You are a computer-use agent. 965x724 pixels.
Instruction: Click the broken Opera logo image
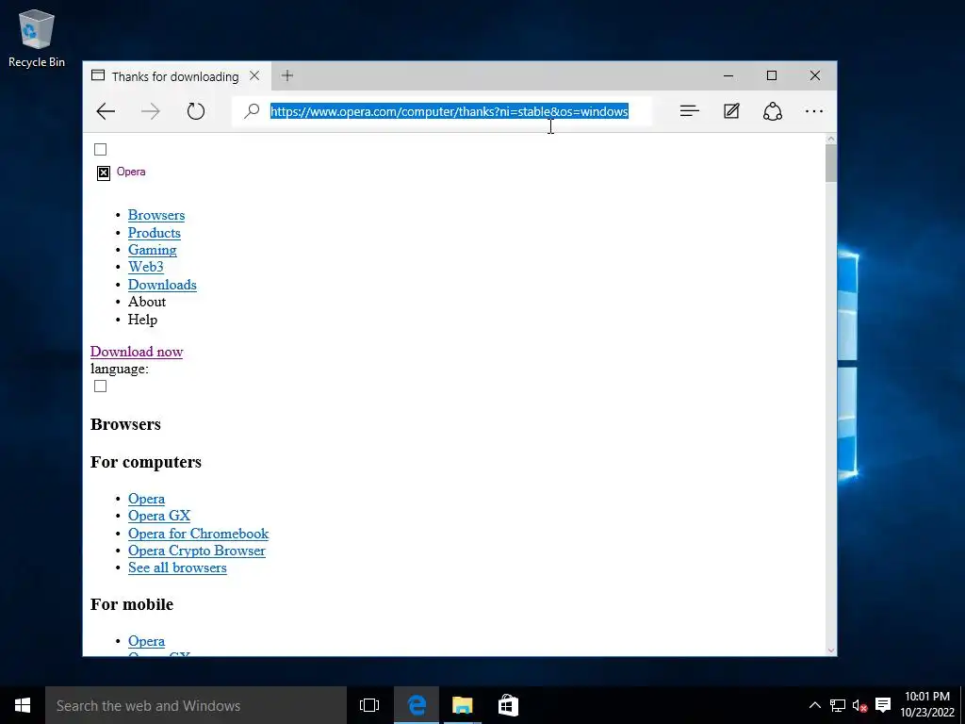[x=104, y=173]
